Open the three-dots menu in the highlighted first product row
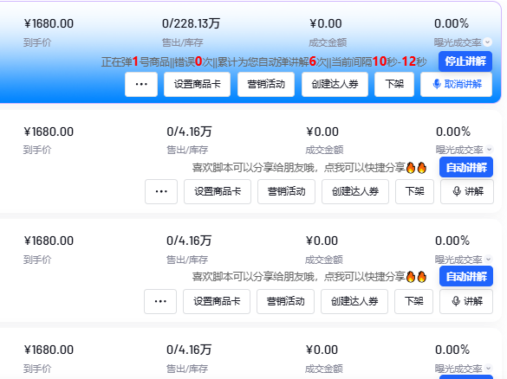Viewport: 507px width, 379px height. pyautogui.click(x=141, y=84)
